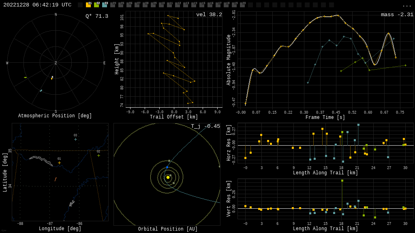The width and height of the screenshot is (415, 233).
Task: Click the Q* 71.3 value
Action: 97,16
